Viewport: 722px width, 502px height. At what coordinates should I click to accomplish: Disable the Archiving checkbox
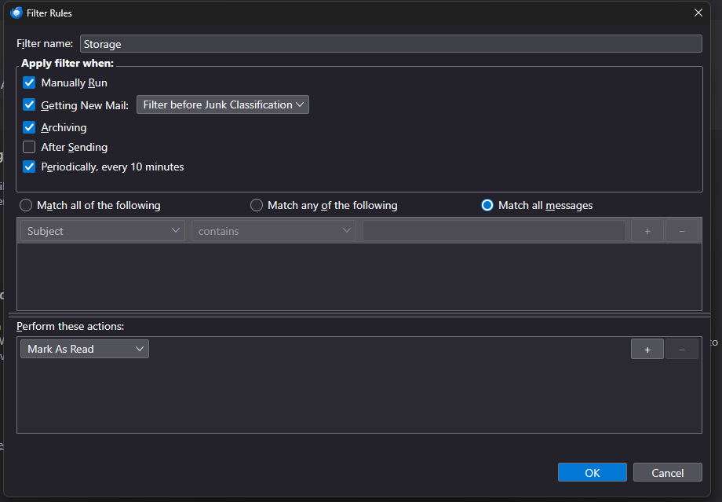(29, 127)
